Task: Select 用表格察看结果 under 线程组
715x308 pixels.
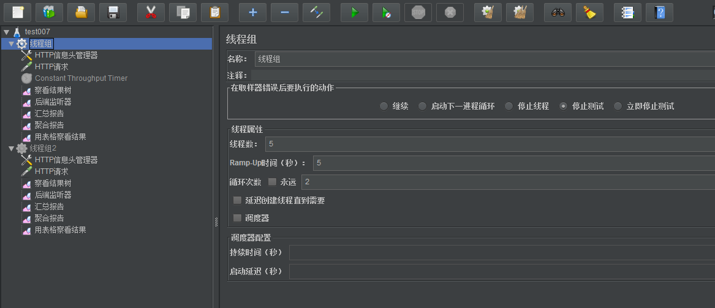Action: pyautogui.click(x=60, y=137)
